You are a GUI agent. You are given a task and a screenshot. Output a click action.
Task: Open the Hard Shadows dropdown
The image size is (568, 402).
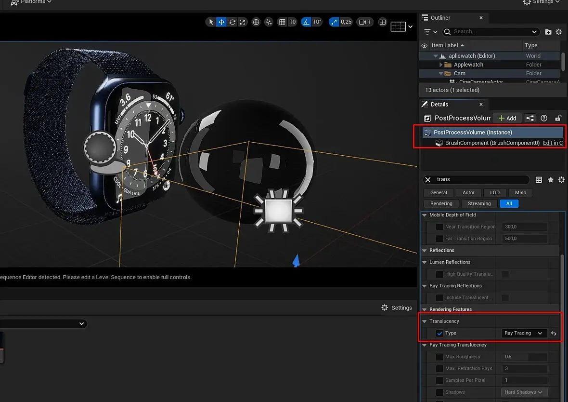(524, 392)
